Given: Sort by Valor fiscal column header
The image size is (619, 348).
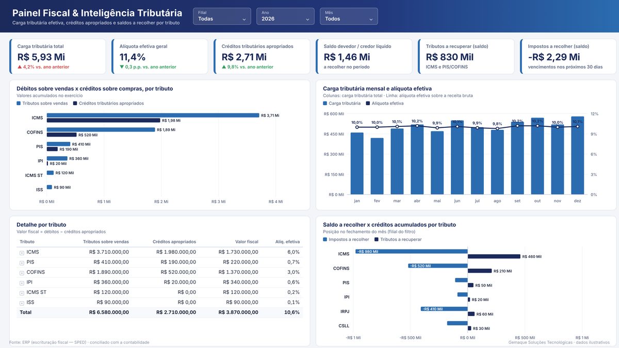Looking at the screenshot, I should coord(247,241).
